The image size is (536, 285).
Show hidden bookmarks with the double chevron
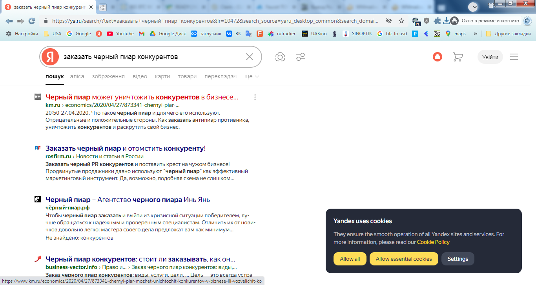[476, 34]
